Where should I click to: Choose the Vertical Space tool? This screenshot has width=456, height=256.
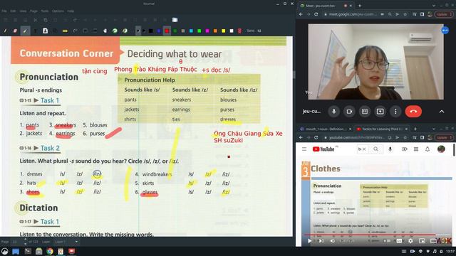pos(95,31)
